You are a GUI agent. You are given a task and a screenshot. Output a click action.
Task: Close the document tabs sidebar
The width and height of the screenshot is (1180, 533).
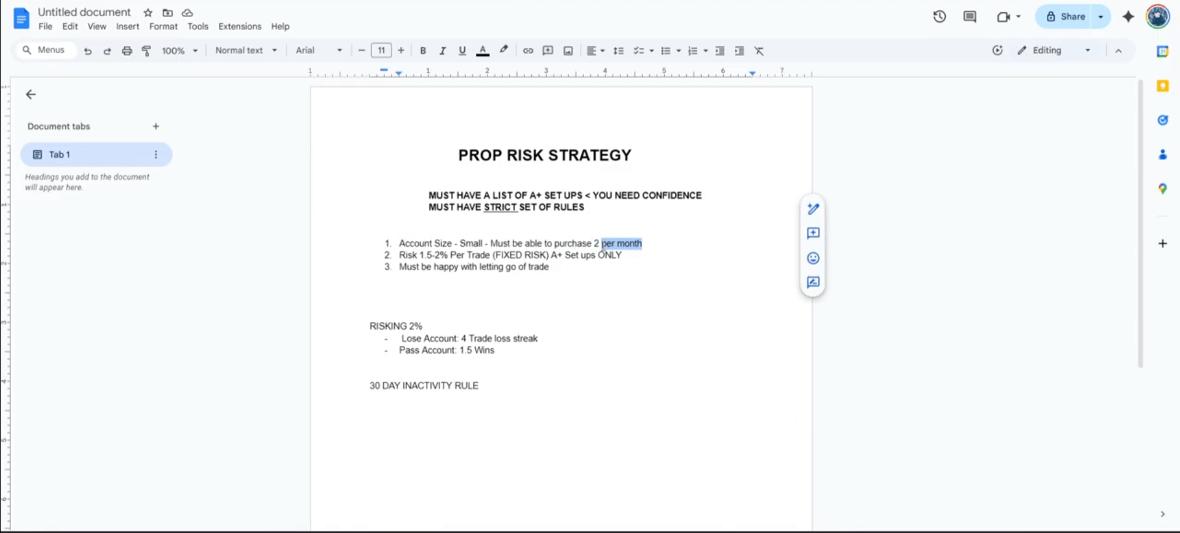point(31,95)
